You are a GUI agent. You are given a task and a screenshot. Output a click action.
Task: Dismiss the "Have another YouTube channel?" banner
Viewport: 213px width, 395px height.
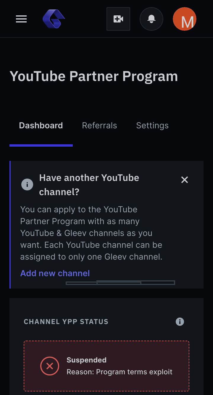click(185, 180)
